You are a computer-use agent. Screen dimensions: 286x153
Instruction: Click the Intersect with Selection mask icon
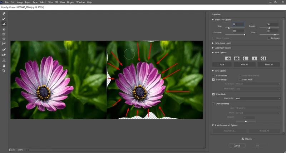(x=254, y=58)
